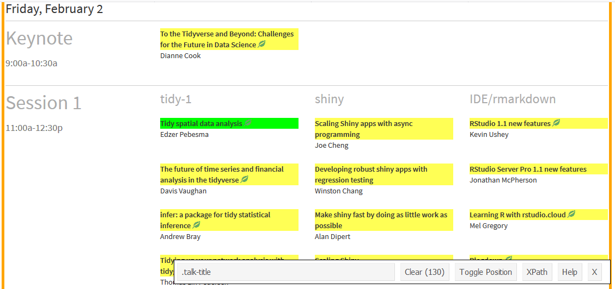The width and height of the screenshot is (615, 289).
Task: Click leaf icon next to infer talk title
Action: 197,225
